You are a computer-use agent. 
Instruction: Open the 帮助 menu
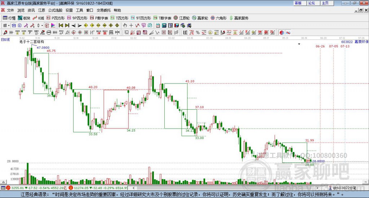[x=117, y=10]
